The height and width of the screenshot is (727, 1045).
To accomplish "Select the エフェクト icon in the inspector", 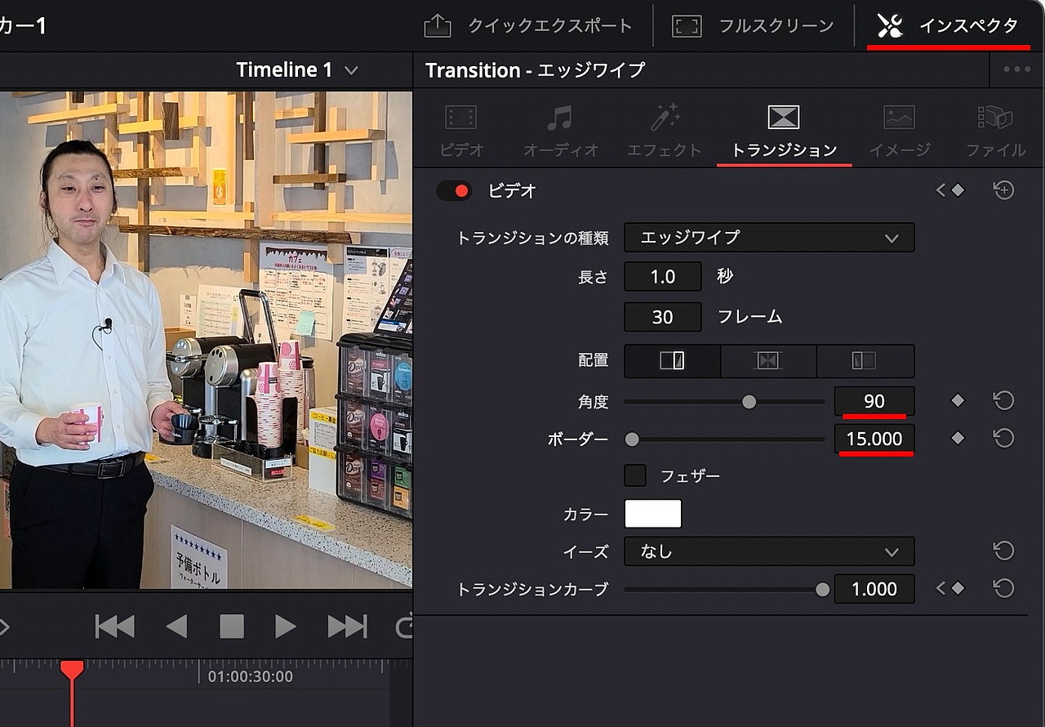I will 664,129.
